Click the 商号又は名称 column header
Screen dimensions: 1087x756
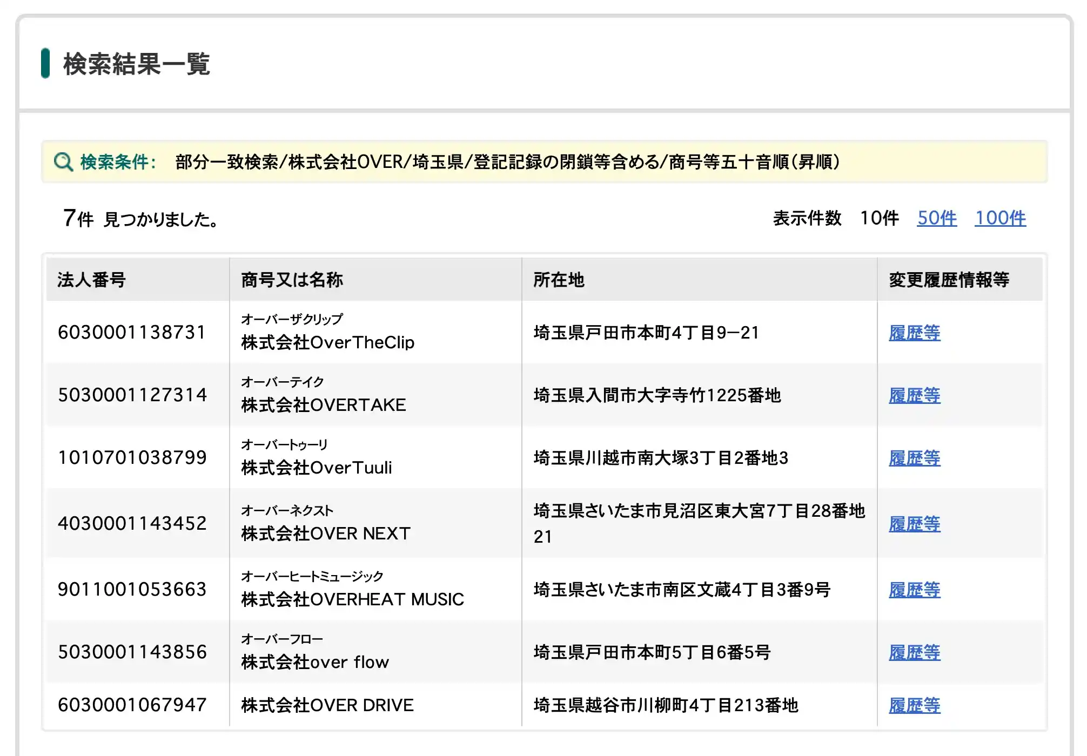[x=292, y=280]
